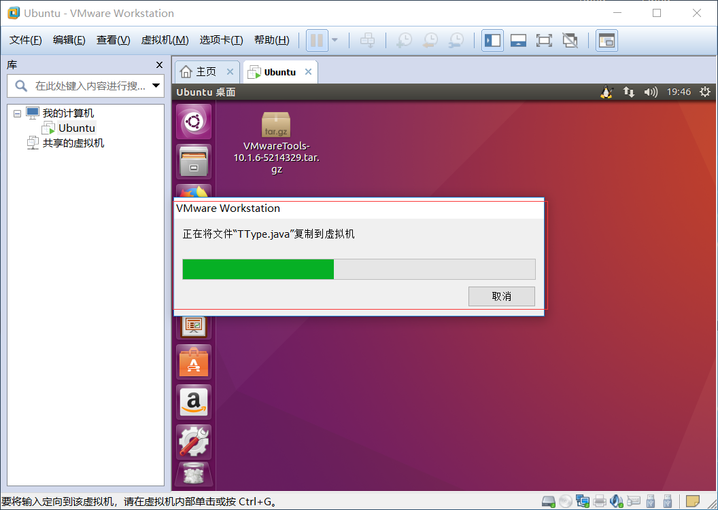Screen dimensions: 718x510
Task: Select the VMwareTools tar.gz desktop file
Action: tap(276, 143)
